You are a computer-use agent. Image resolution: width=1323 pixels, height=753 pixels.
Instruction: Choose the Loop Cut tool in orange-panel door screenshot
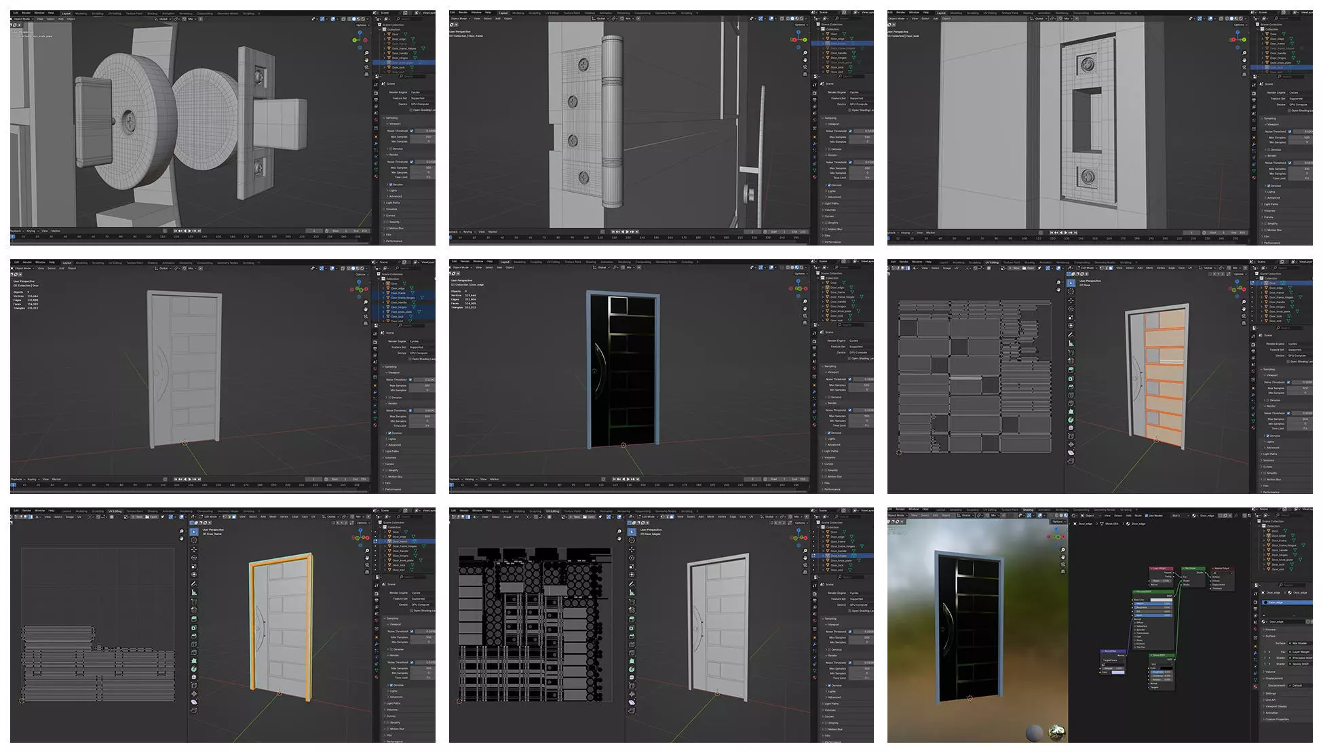tap(1071, 395)
